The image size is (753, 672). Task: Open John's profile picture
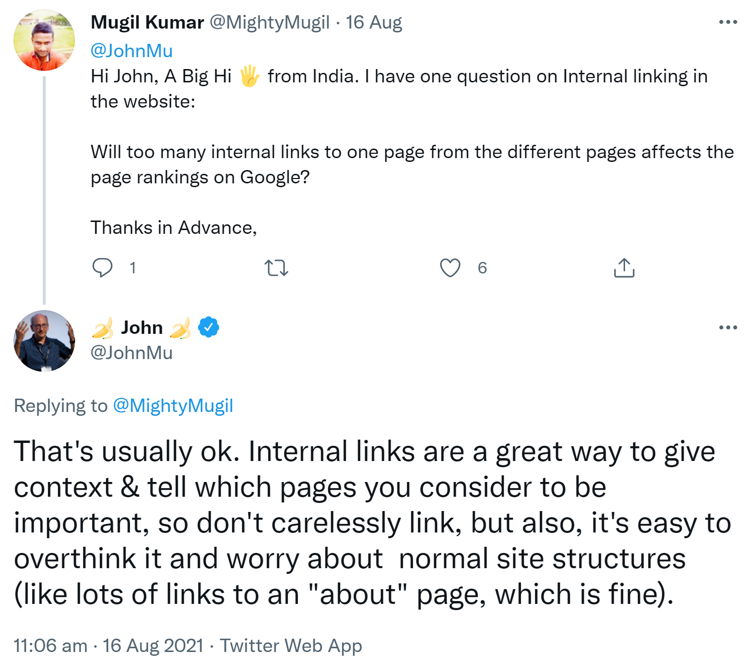coord(44,340)
